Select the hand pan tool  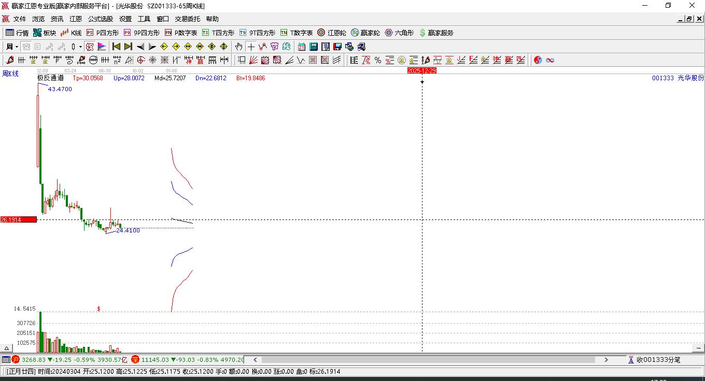point(238,47)
